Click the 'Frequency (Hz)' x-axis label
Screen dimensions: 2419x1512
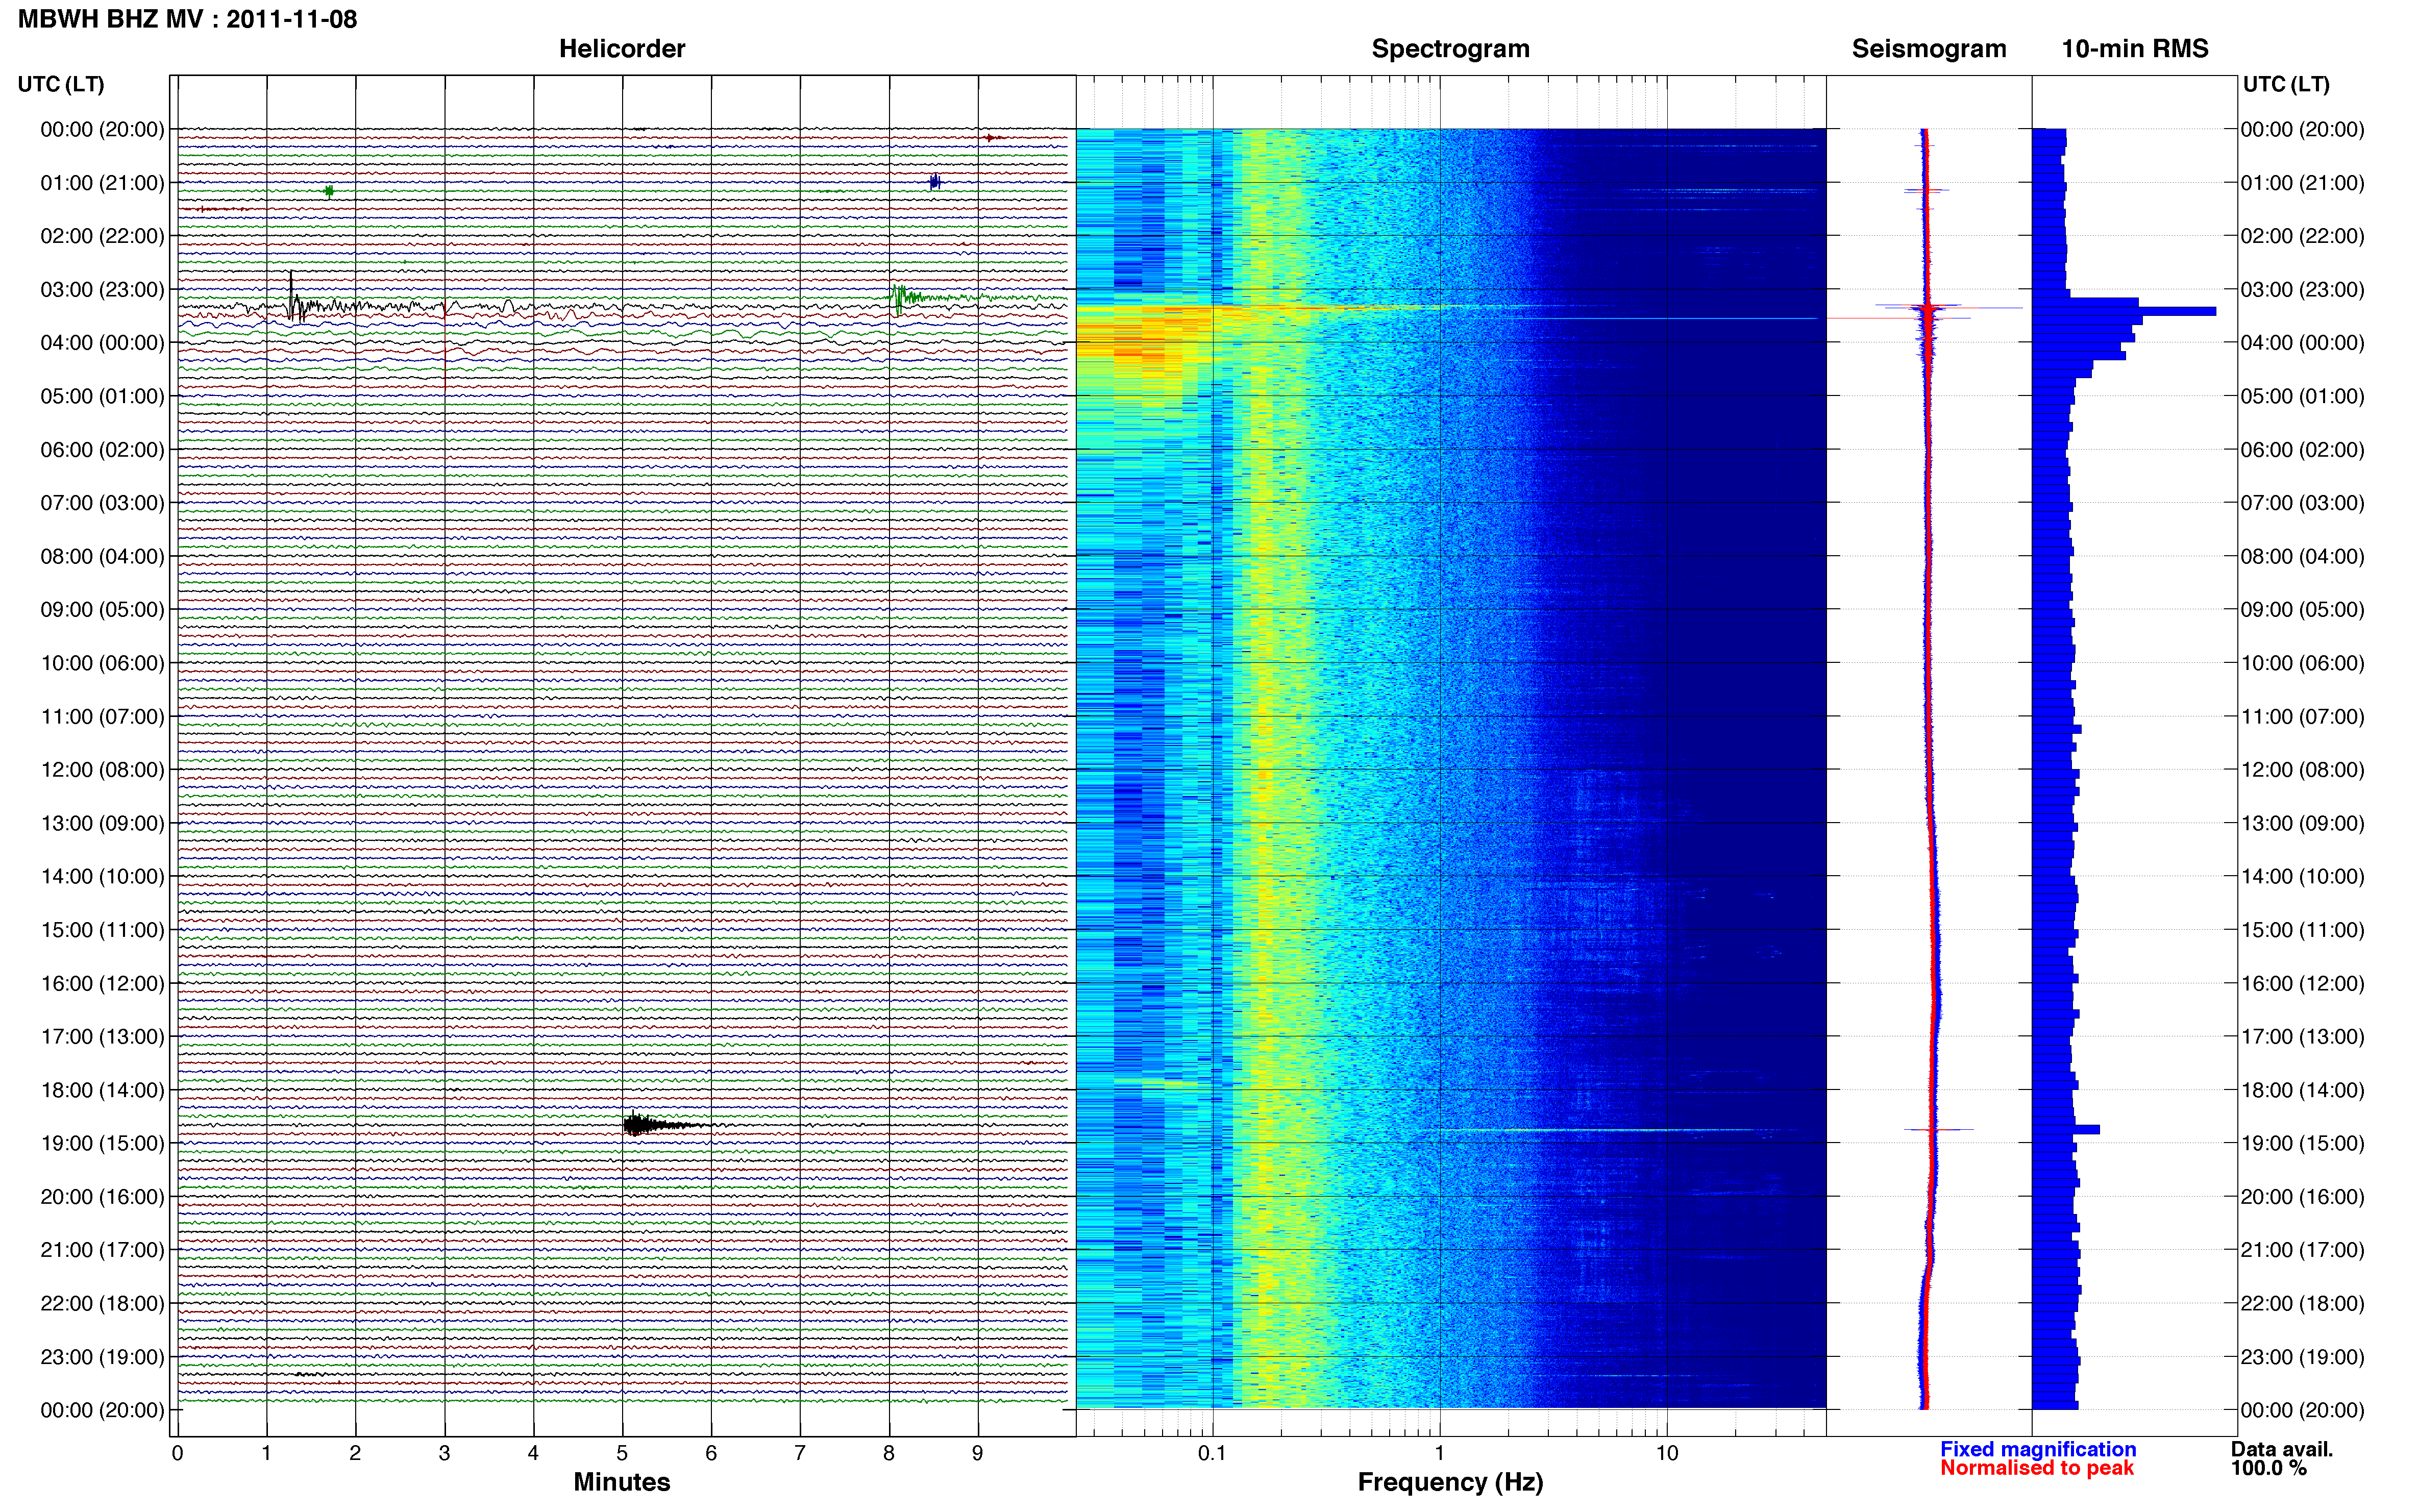(1450, 1482)
